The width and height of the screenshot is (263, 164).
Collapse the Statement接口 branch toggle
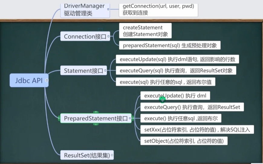click(x=105, y=71)
